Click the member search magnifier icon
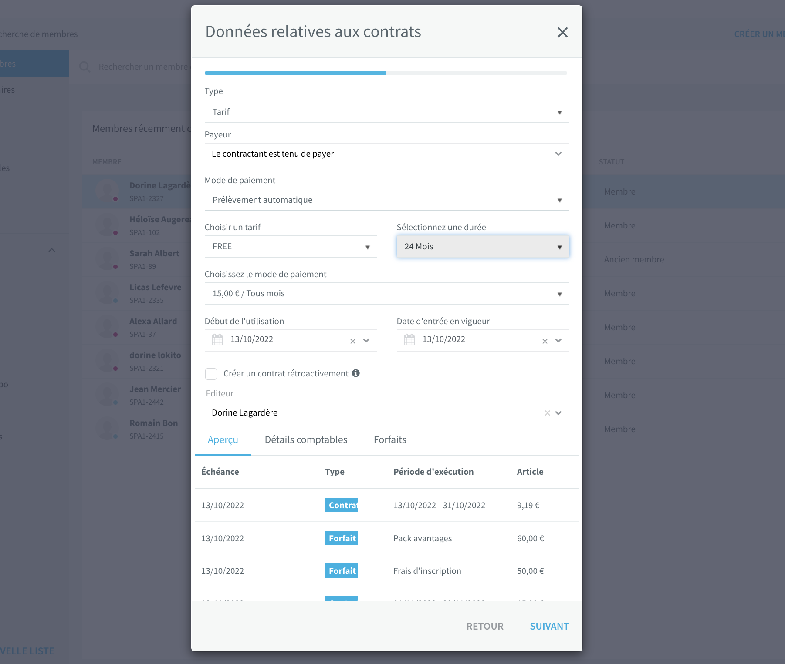 tap(85, 67)
